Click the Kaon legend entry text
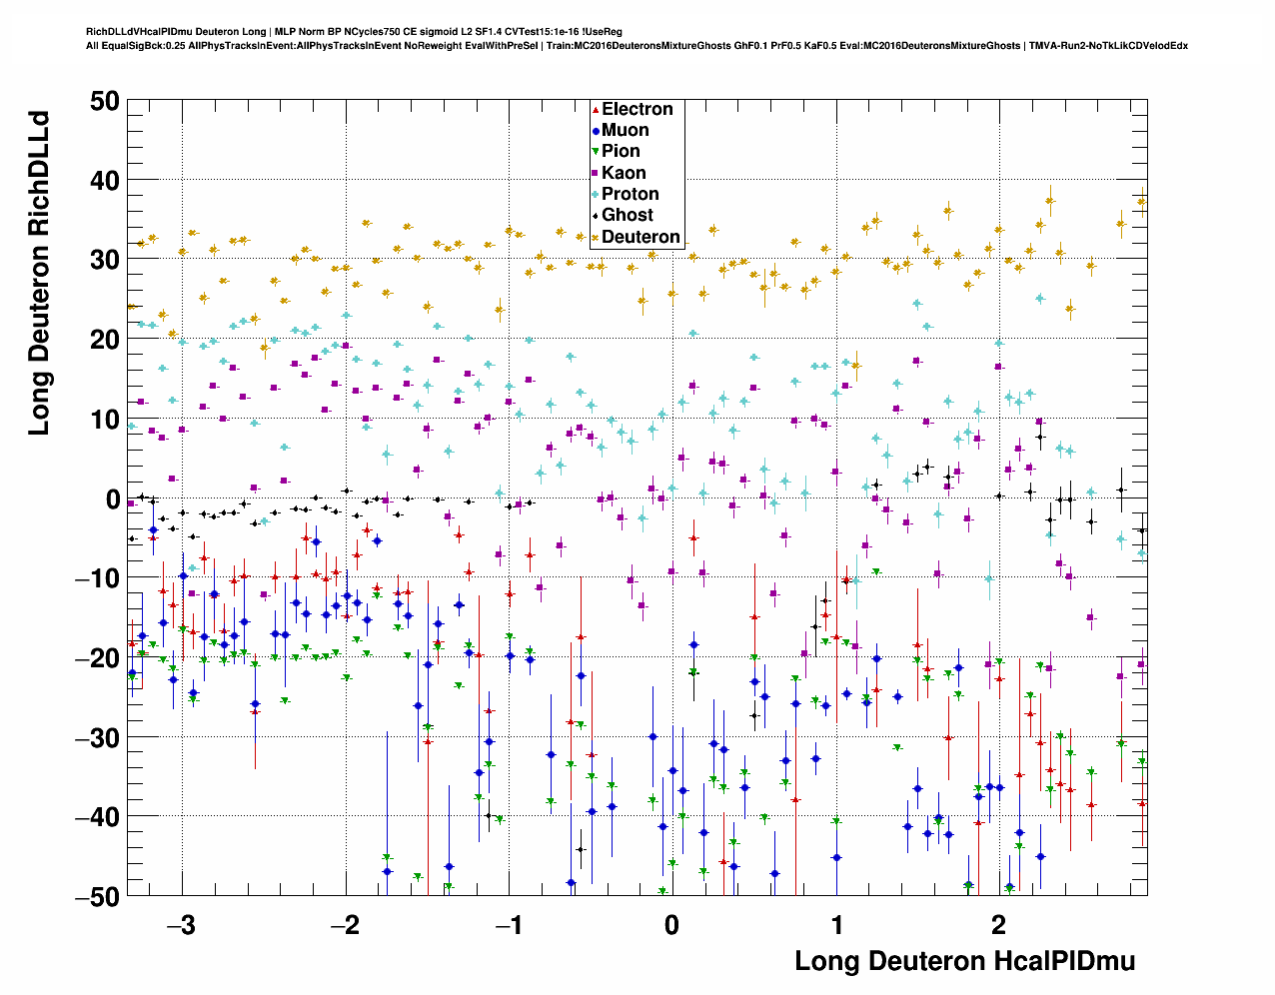Viewport: 1275px width, 995px height. tap(624, 173)
